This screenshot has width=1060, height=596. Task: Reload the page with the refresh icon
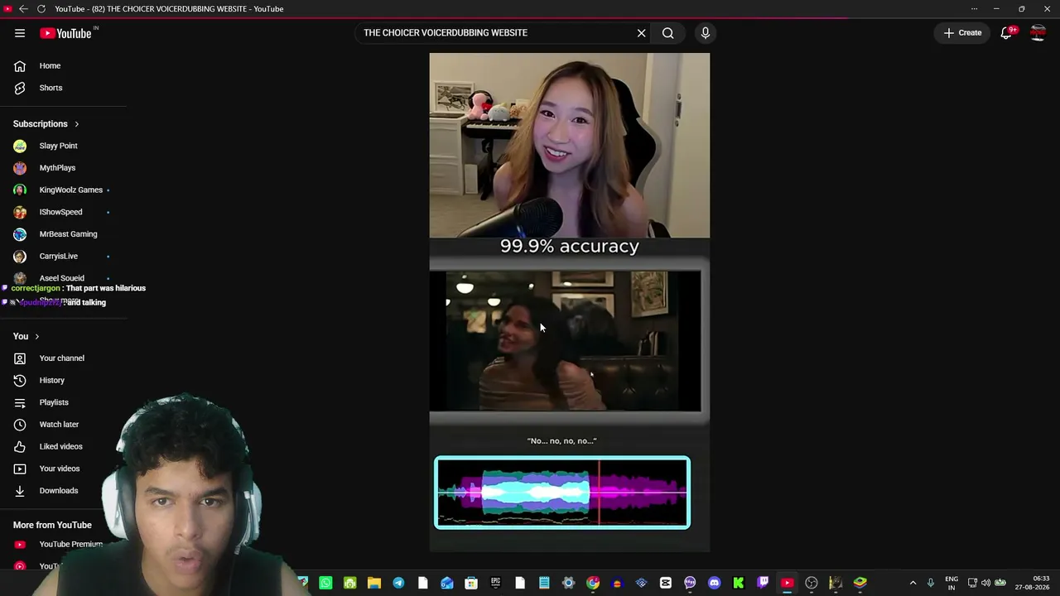coord(41,9)
